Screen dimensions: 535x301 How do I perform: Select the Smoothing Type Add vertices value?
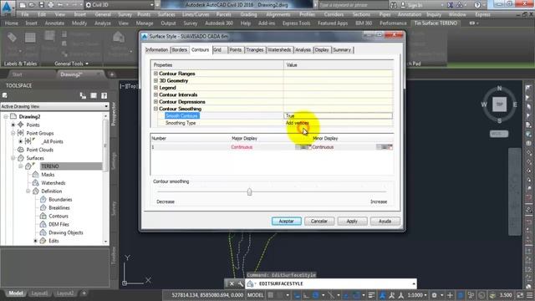[x=338, y=123]
